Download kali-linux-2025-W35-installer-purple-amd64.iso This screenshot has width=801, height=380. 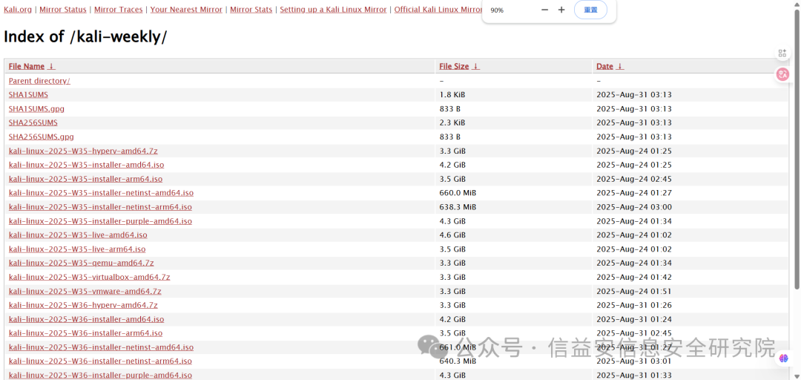pyautogui.click(x=100, y=221)
